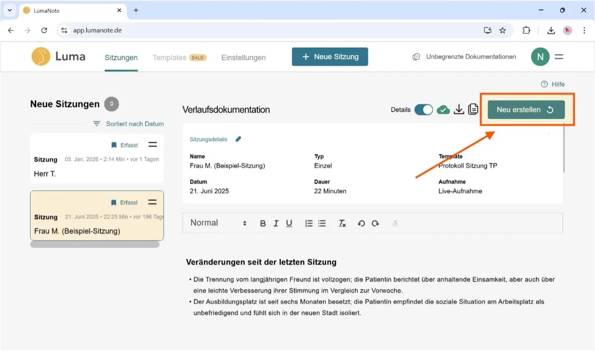Download the documentation via download icon
The width and height of the screenshot is (595, 352).
tap(459, 110)
